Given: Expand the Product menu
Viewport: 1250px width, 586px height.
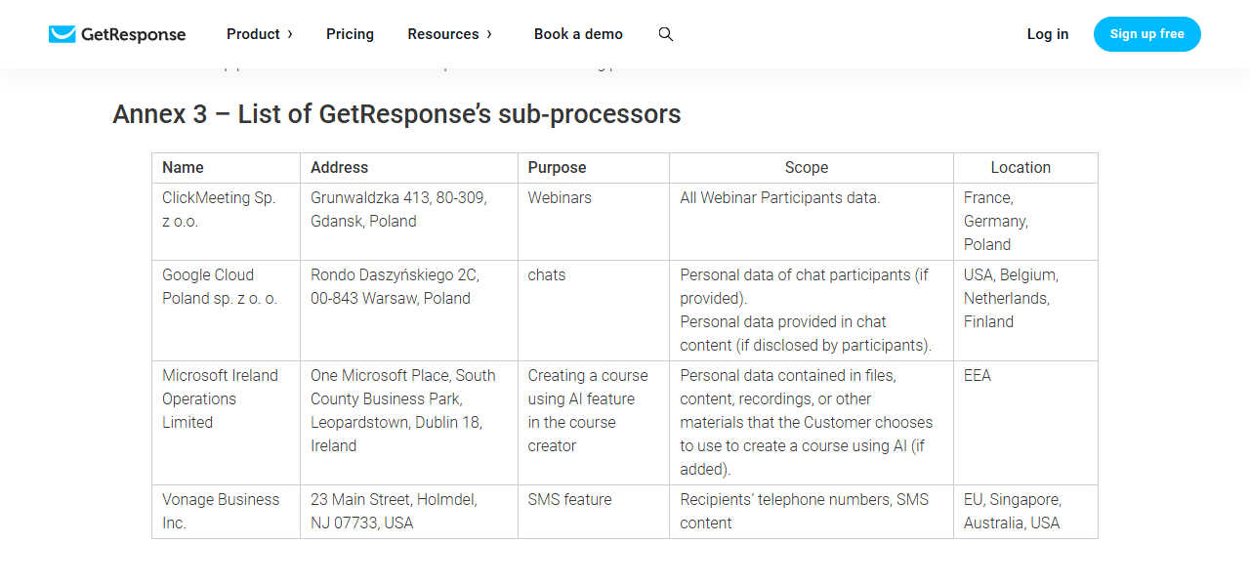Looking at the screenshot, I should coord(260,34).
